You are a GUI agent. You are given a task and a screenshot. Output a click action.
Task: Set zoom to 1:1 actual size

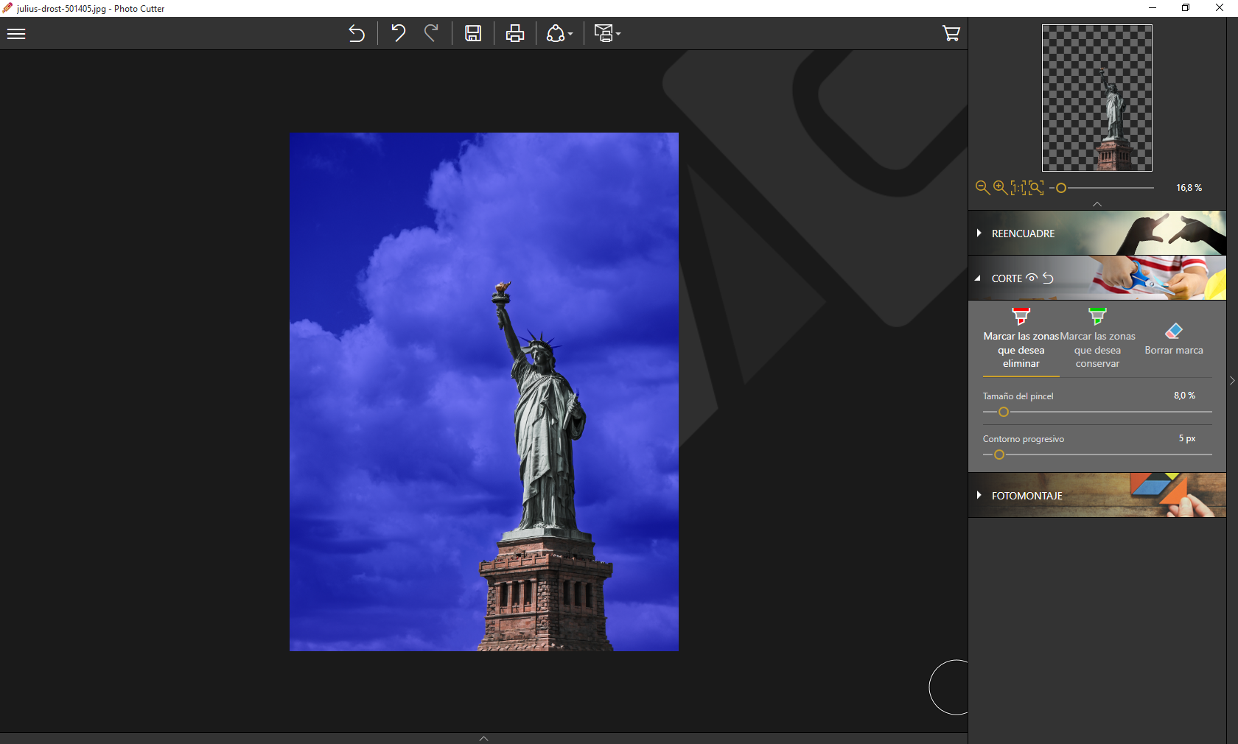coord(1018,188)
